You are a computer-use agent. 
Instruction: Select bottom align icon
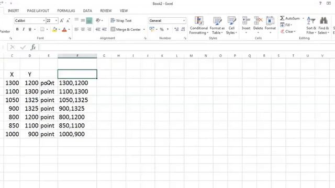click(x=90, y=20)
